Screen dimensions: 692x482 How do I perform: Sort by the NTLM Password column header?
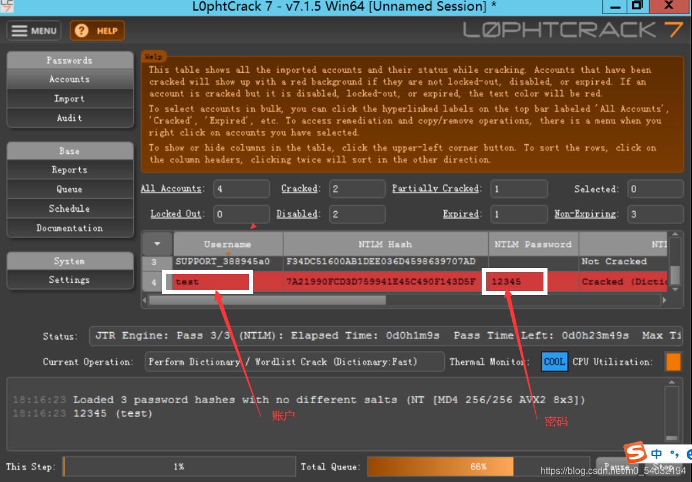533,245
